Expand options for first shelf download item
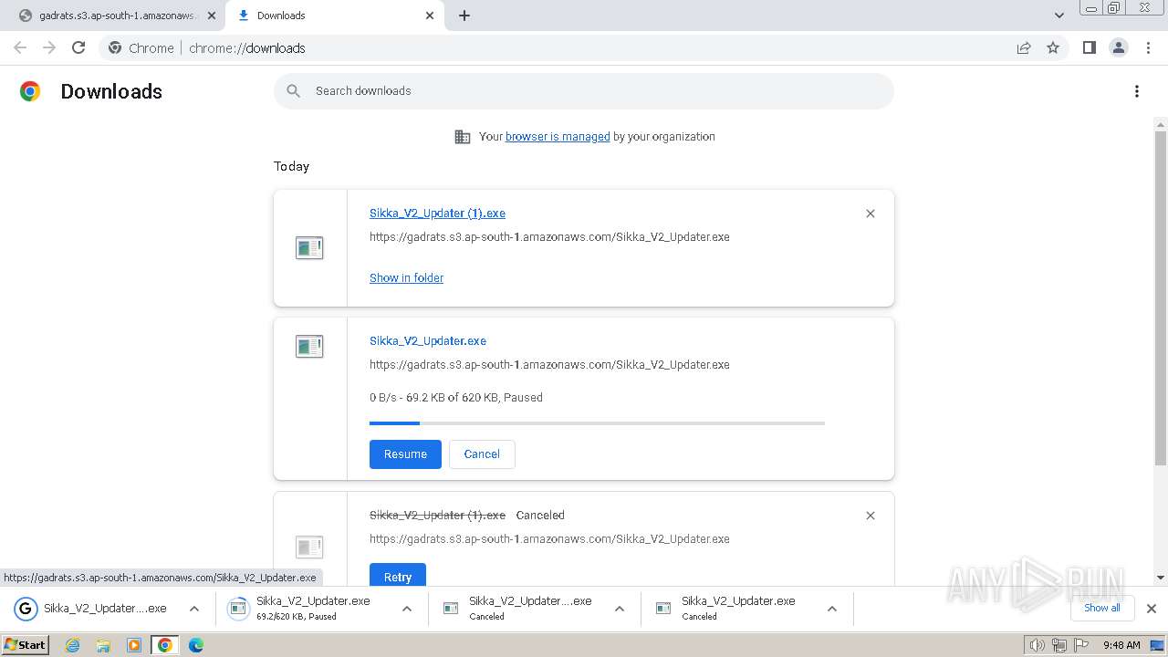Image resolution: width=1168 pixels, height=657 pixels. [194, 609]
